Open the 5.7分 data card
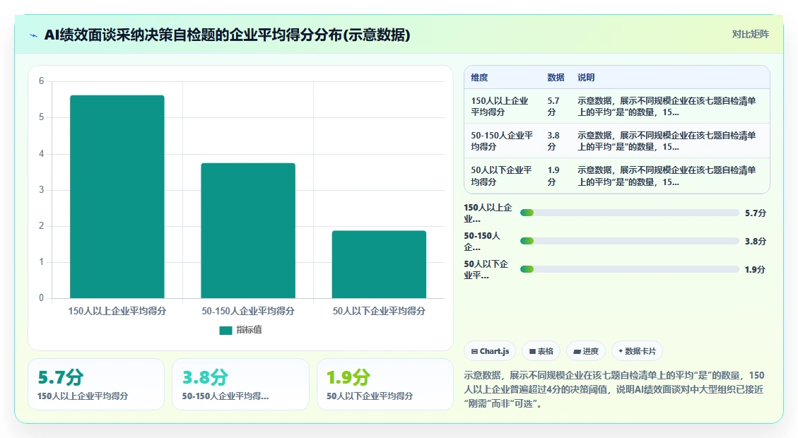Screen dimensions: 798x438 tap(96, 384)
